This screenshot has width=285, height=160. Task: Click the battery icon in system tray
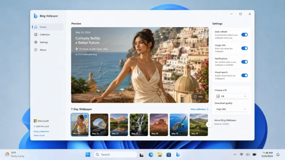coord(254,155)
